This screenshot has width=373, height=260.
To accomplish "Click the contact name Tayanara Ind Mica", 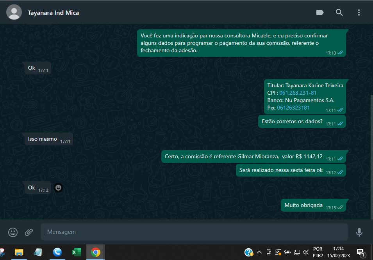I will pos(53,12).
